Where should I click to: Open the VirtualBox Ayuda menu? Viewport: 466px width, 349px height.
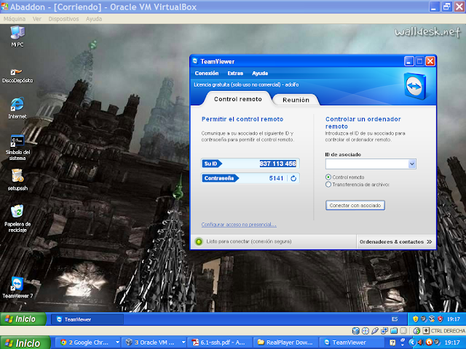point(94,19)
